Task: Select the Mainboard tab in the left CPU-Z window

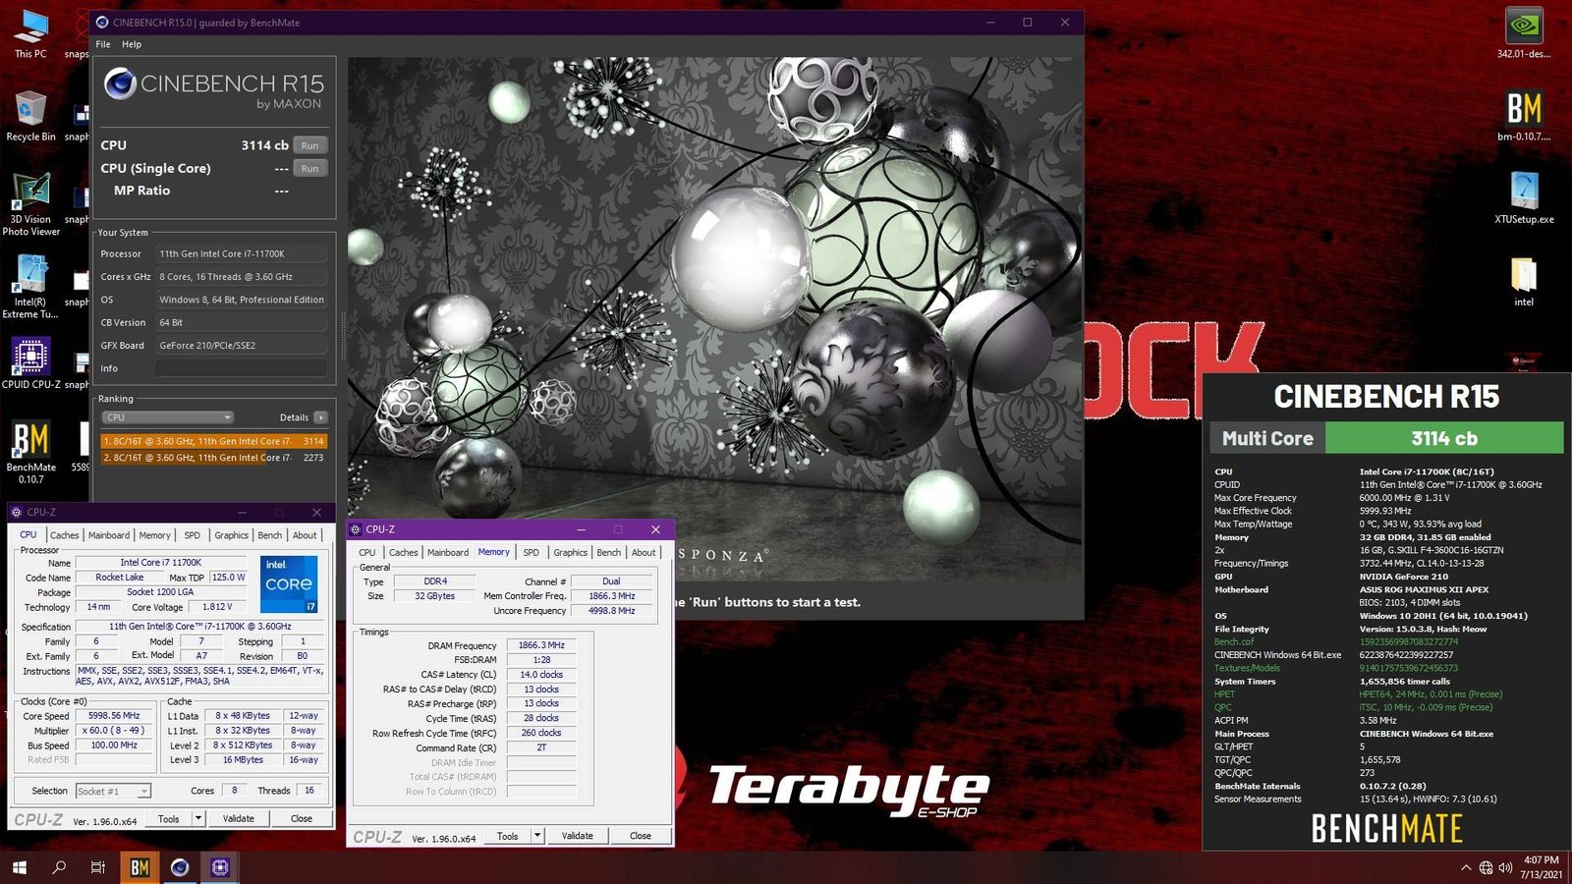Action: coord(109,535)
